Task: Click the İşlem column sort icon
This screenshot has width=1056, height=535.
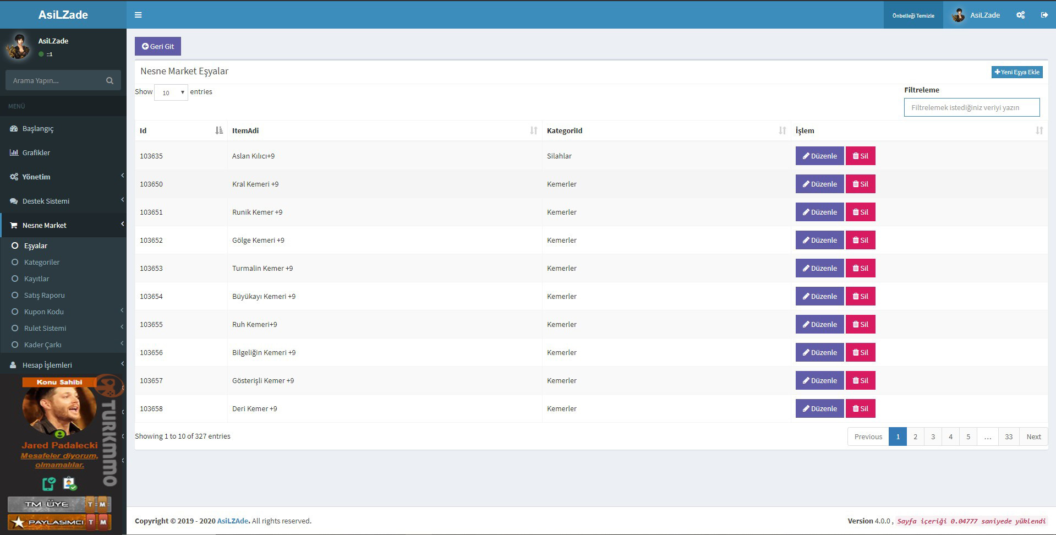Action: click(x=1039, y=130)
